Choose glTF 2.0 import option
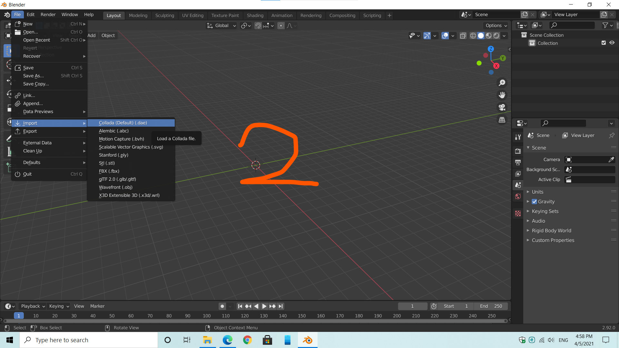The height and width of the screenshot is (348, 619). tap(131, 179)
